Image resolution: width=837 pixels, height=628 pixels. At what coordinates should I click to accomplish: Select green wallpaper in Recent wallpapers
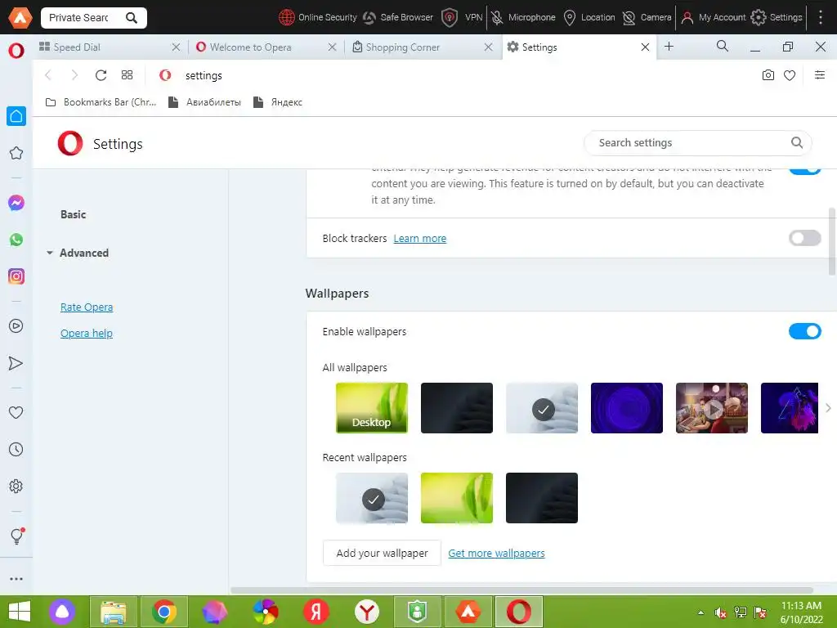[456, 498]
